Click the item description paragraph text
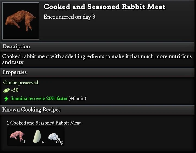Image resolution: width=196 pixels, height=153 pixels. (97, 59)
